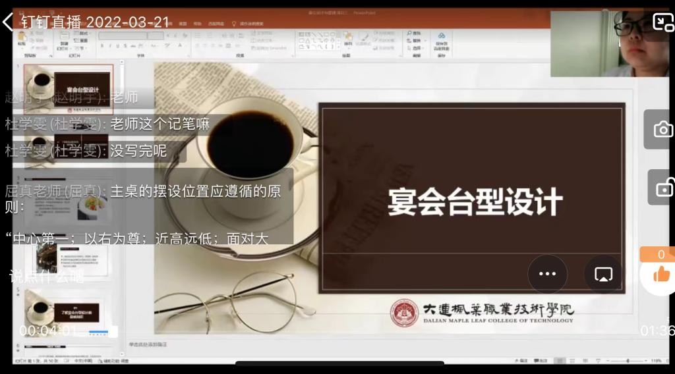Tap the 说点什么吧 comment input field
Viewport: 675px width, 374px height.
tap(47, 277)
